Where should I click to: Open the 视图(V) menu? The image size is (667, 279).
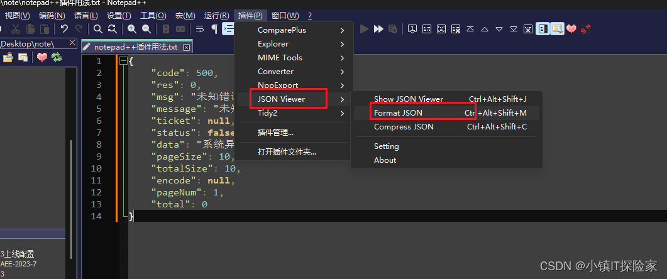coord(18,16)
